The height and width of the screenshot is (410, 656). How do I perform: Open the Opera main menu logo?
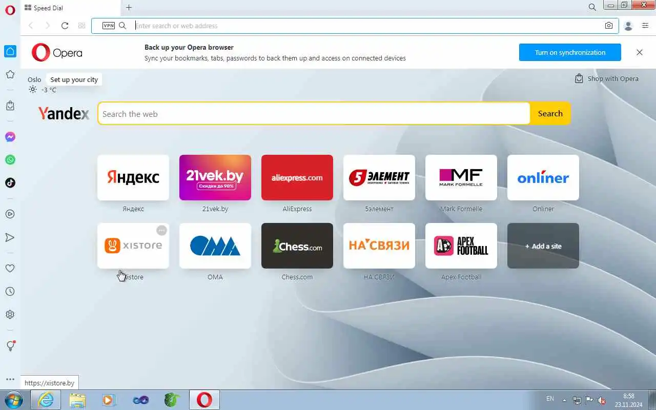(x=10, y=10)
